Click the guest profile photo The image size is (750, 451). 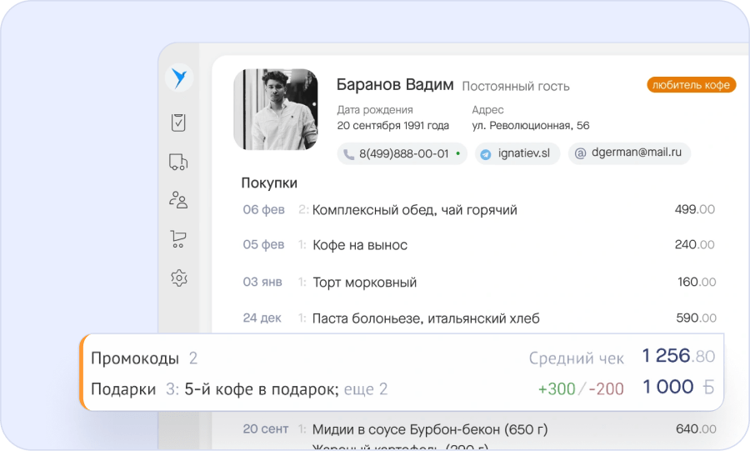(276, 109)
